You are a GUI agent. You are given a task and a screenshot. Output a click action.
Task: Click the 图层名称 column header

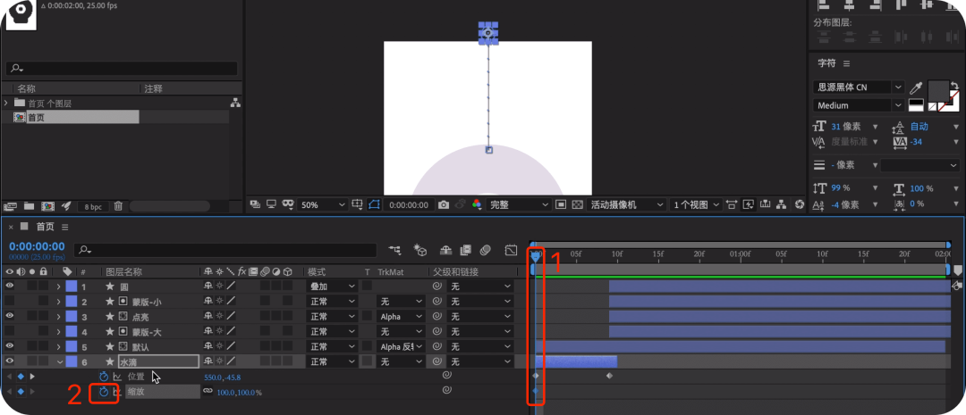point(123,271)
